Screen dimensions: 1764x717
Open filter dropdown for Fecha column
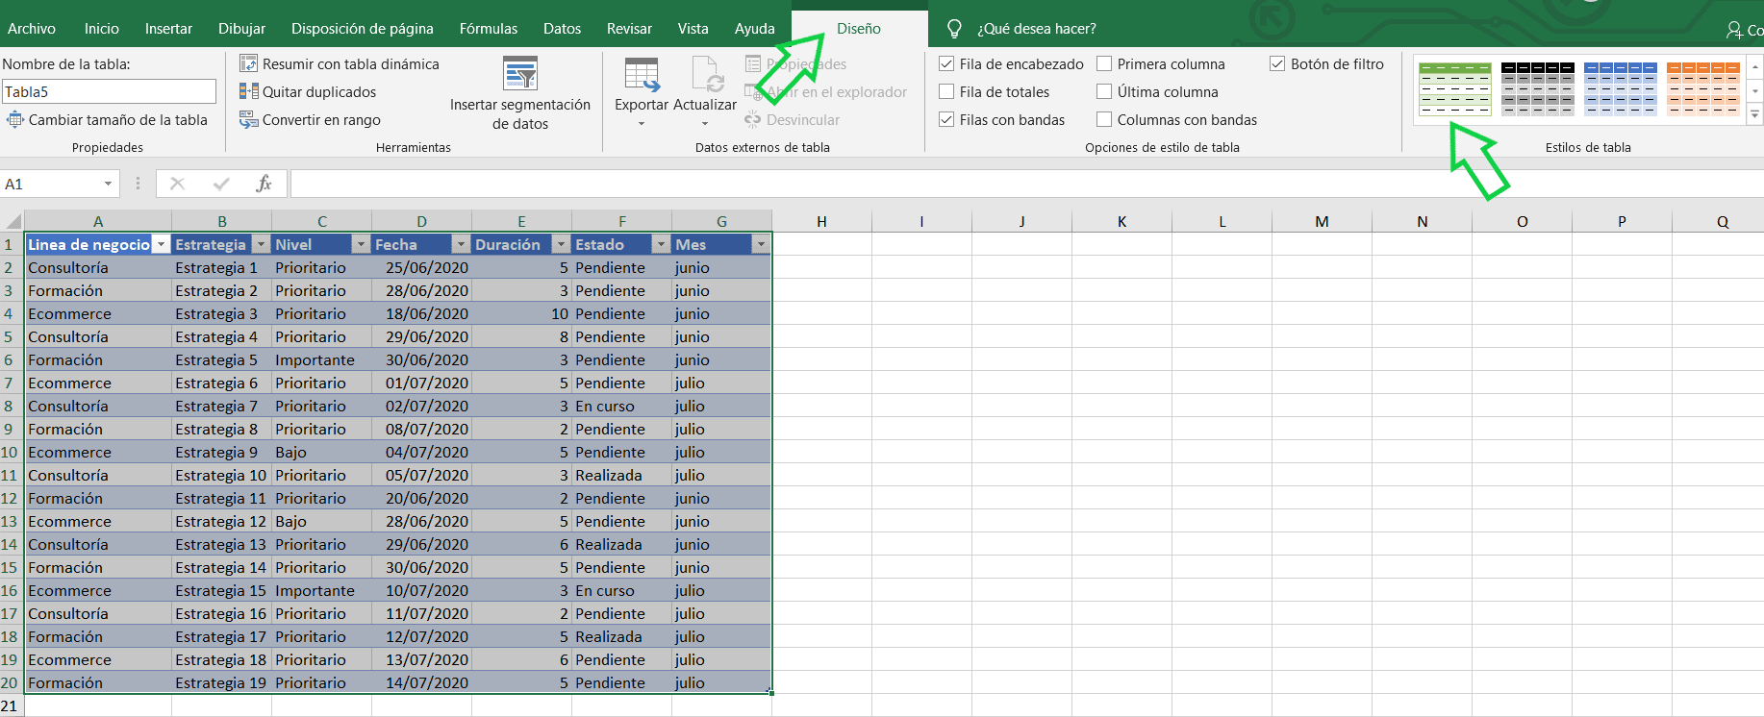pyautogui.click(x=461, y=245)
